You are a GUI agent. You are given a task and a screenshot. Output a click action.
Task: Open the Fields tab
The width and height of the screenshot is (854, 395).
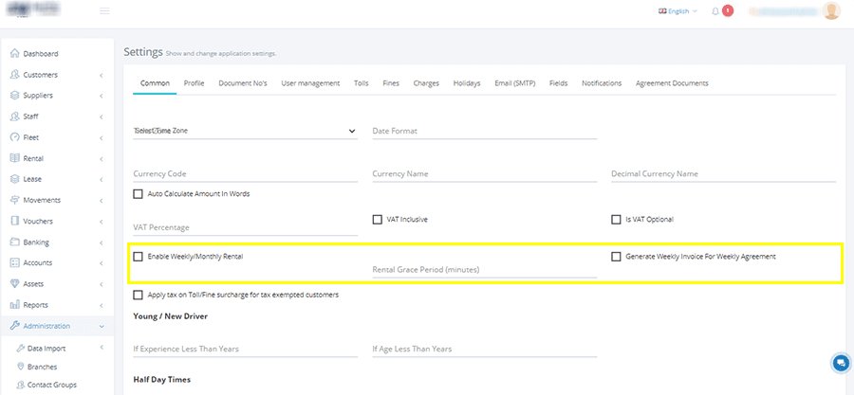pos(558,83)
